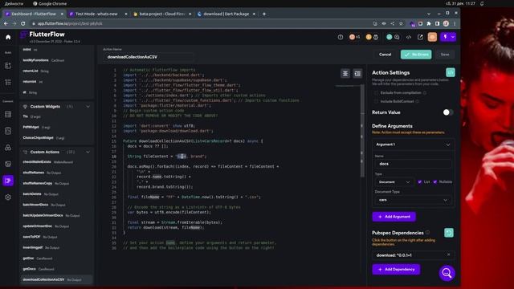Image resolution: width=514 pixels, height=289 pixels.
Task: Collapse the Custom Actions section
Action: pos(88,153)
